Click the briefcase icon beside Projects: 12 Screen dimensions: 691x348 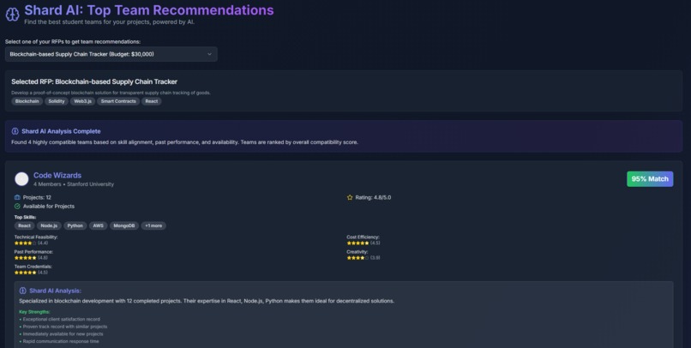click(x=17, y=197)
